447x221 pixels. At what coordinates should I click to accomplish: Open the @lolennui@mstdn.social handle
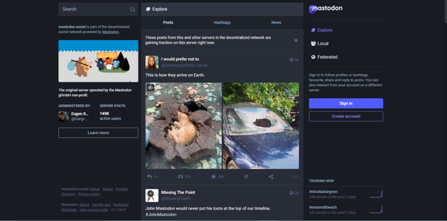(185, 66)
